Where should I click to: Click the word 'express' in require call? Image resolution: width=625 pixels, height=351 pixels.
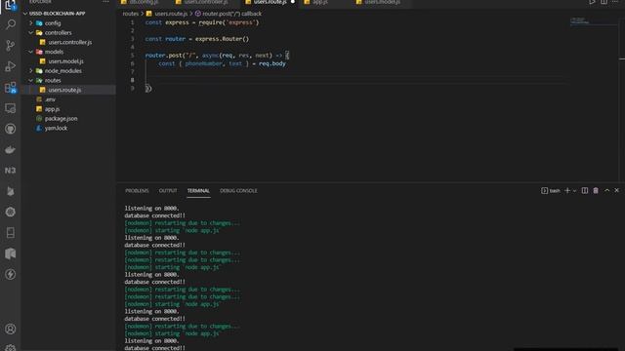pyautogui.click(x=240, y=22)
